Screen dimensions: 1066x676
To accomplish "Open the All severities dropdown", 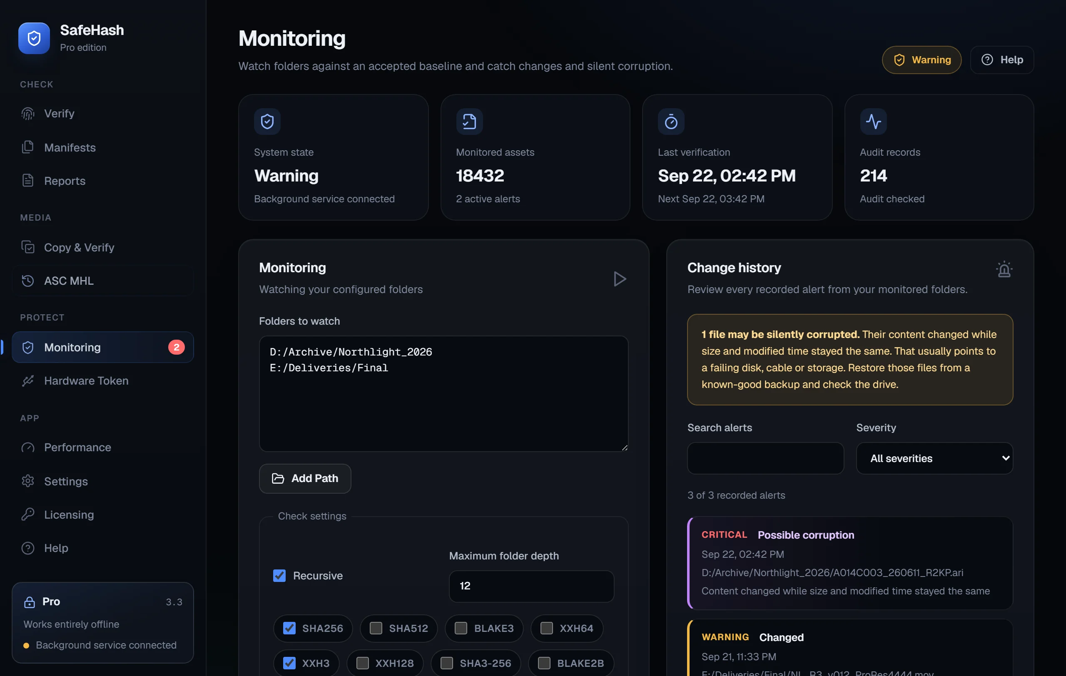I will click(x=934, y=458).
